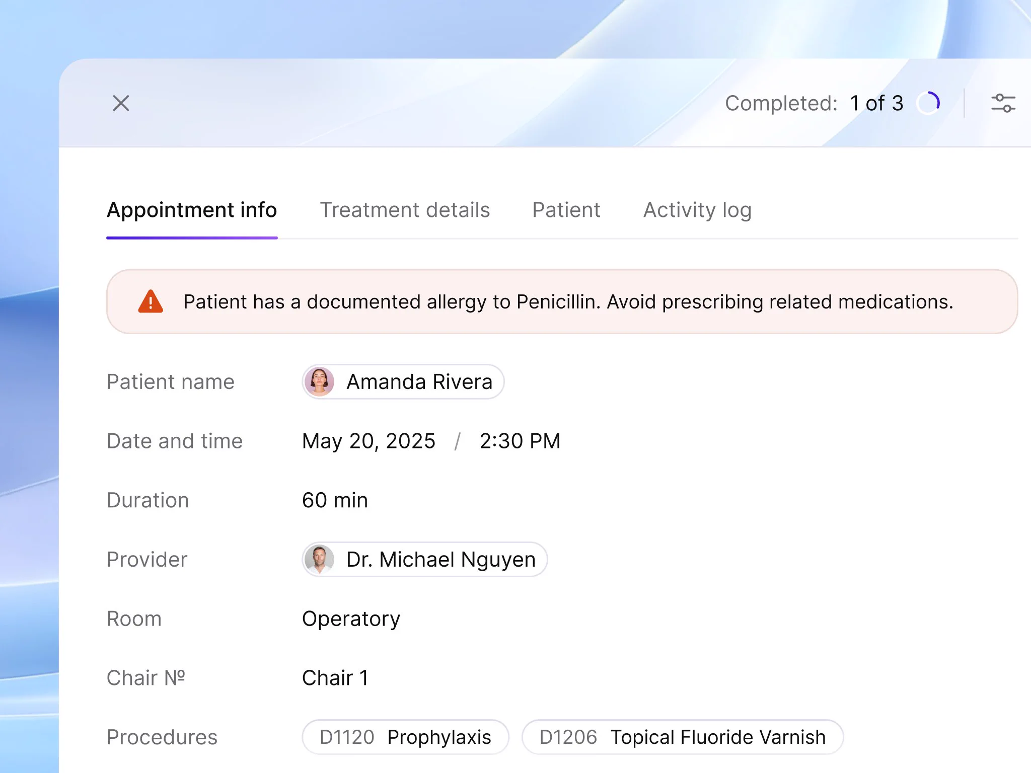Click the red allergy warning triangle icon
This screenshot has height=773, width=1031.
pyautogui.click(x=151, y=301)
